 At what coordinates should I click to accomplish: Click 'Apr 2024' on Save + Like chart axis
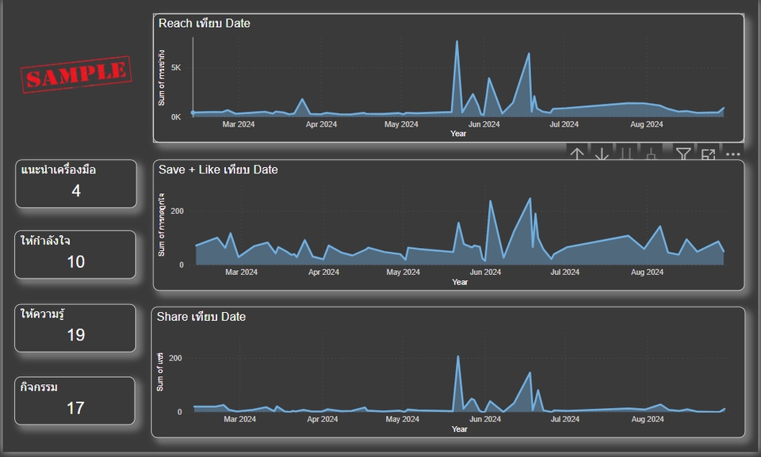(x=323, y=272)
